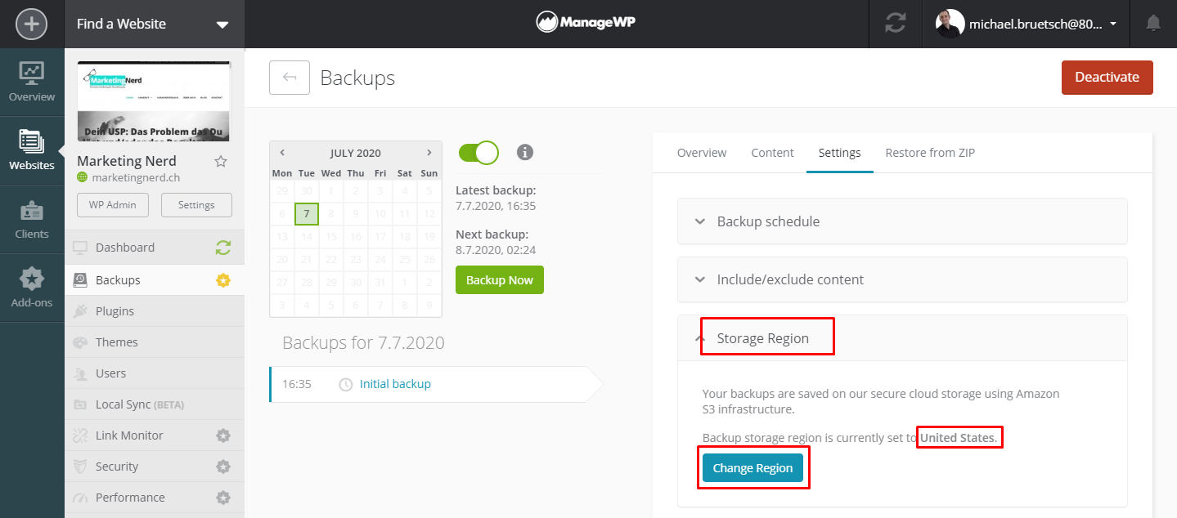This screenshot has width=1177, height=518.
Task: Open the user account dropdown menu
Action: [1027, 24]
